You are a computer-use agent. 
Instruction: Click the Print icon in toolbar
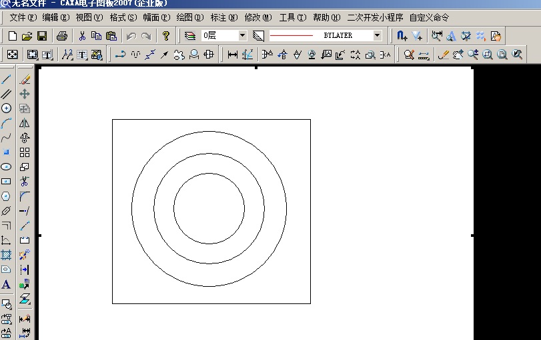[x=62, y=35]
